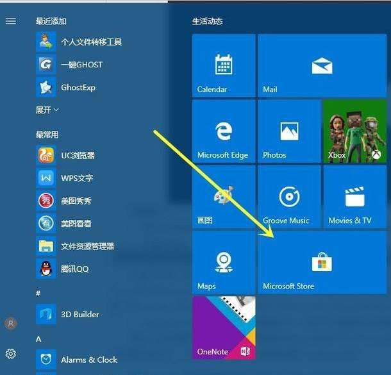Screen dimensions: 391x375
Task: Launch WPS文字 app icon
Action: click(46, 178)
